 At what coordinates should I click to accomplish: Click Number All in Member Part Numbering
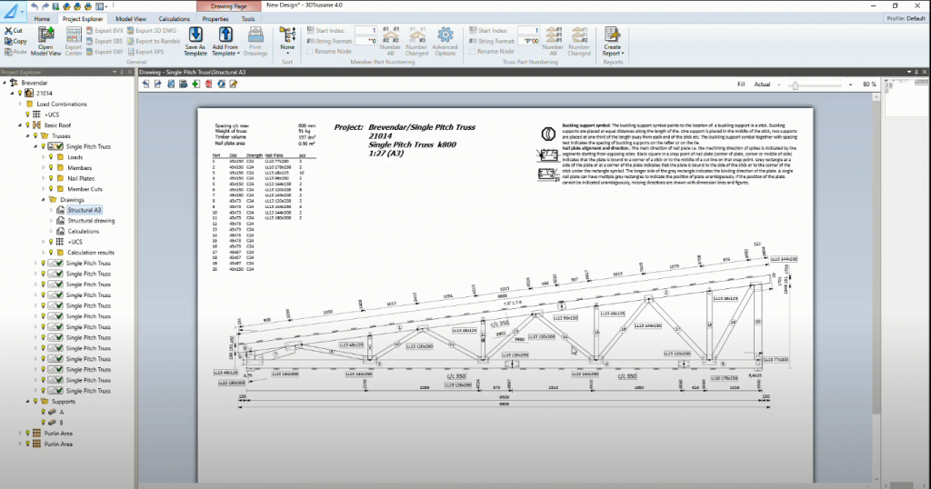point(390,40)
